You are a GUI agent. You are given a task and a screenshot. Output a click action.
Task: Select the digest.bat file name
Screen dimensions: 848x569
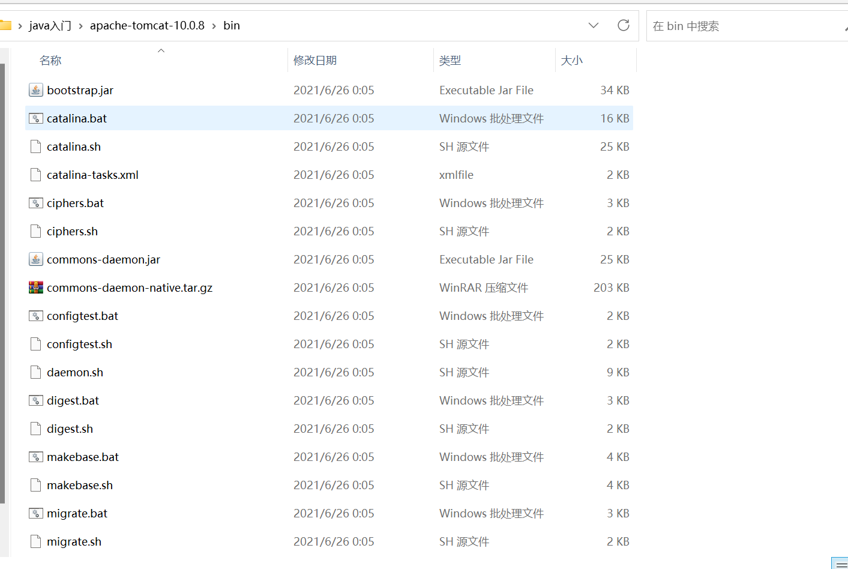pos(73,400)
